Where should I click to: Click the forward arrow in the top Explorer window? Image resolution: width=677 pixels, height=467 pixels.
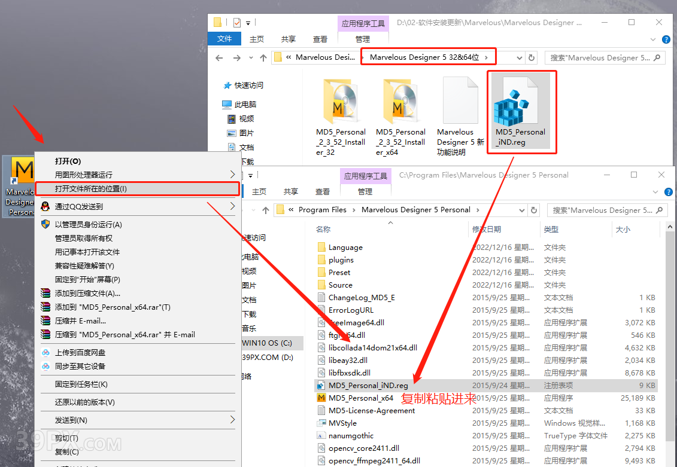tap(236, 57)
